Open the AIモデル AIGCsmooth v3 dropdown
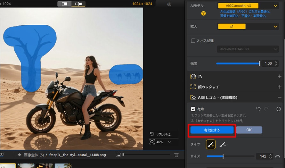The width and height of the screenshot is (285, 168). click(248, 6)
